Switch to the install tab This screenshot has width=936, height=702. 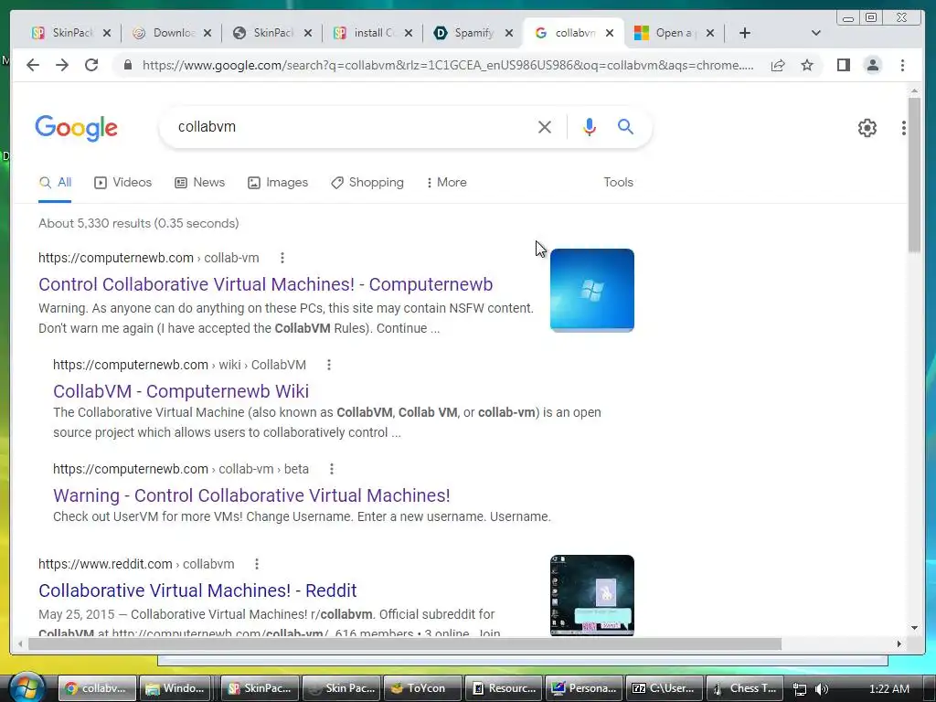coord(374,33)
